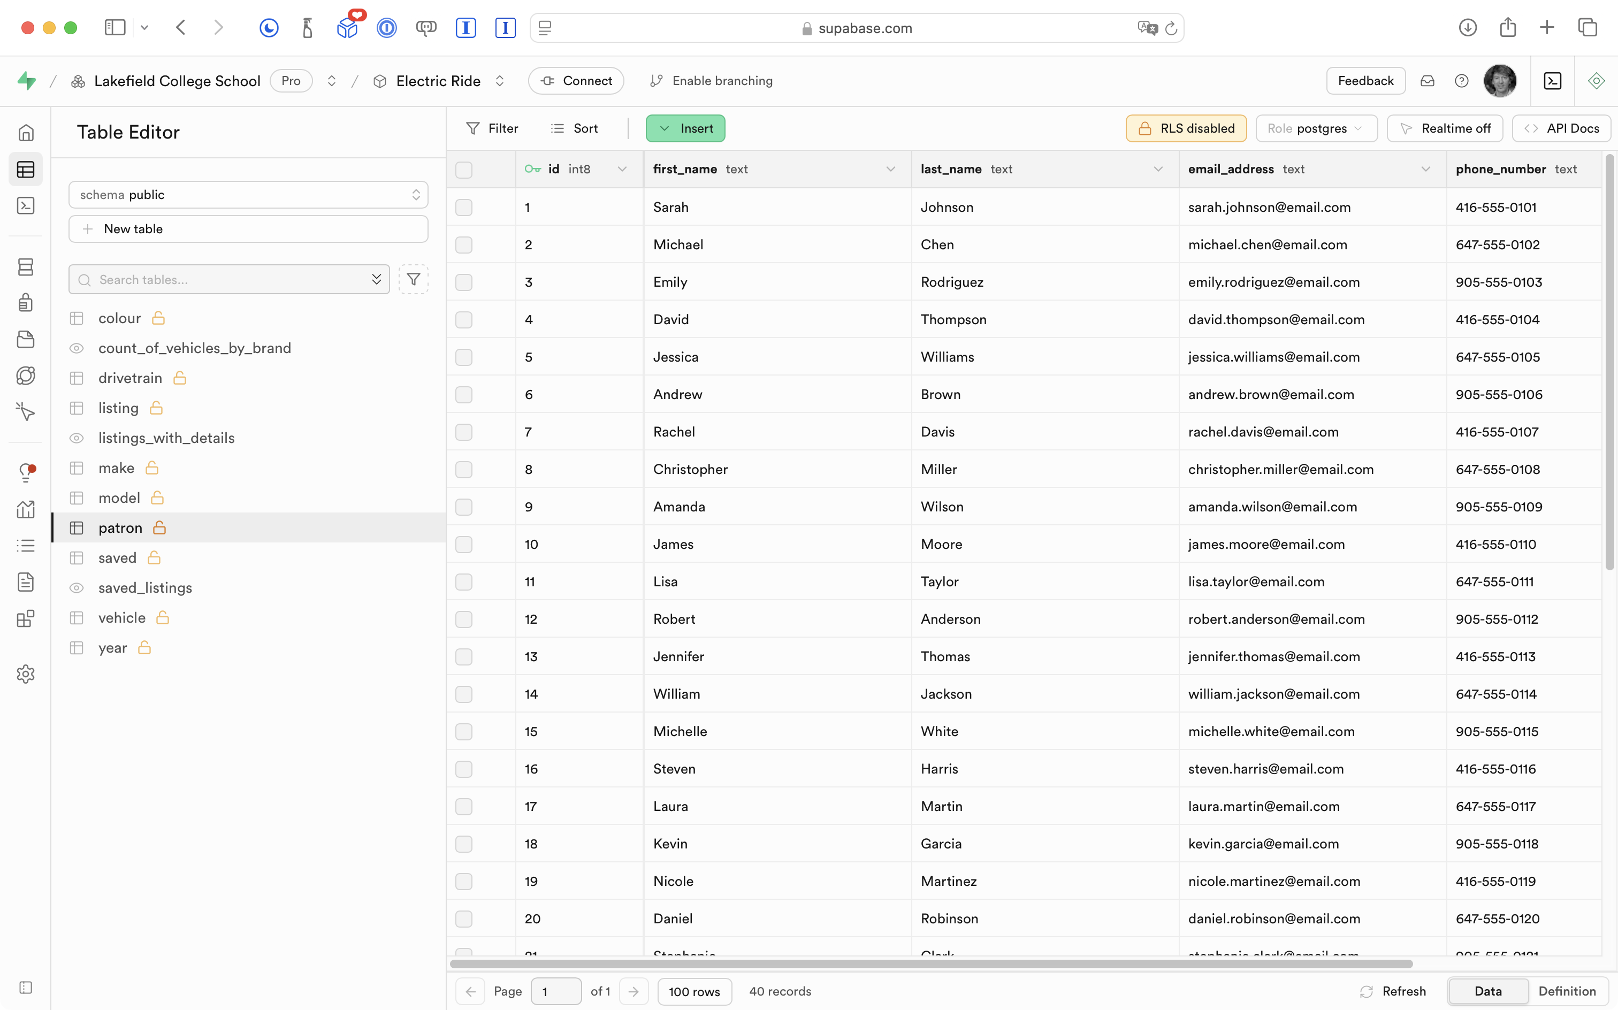Check the row 5 Jessica Williams checkbox
This screenshot has height=1010, width=1618.
(x=463, y=357)
